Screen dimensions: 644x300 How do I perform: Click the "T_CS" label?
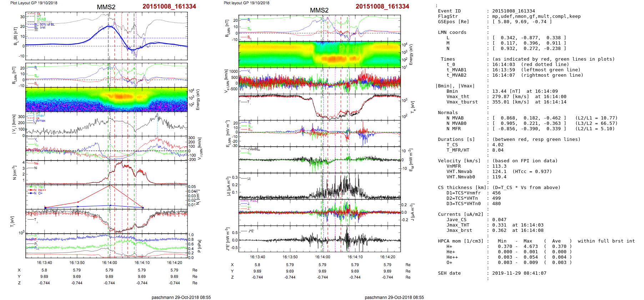tap(452, 145)
